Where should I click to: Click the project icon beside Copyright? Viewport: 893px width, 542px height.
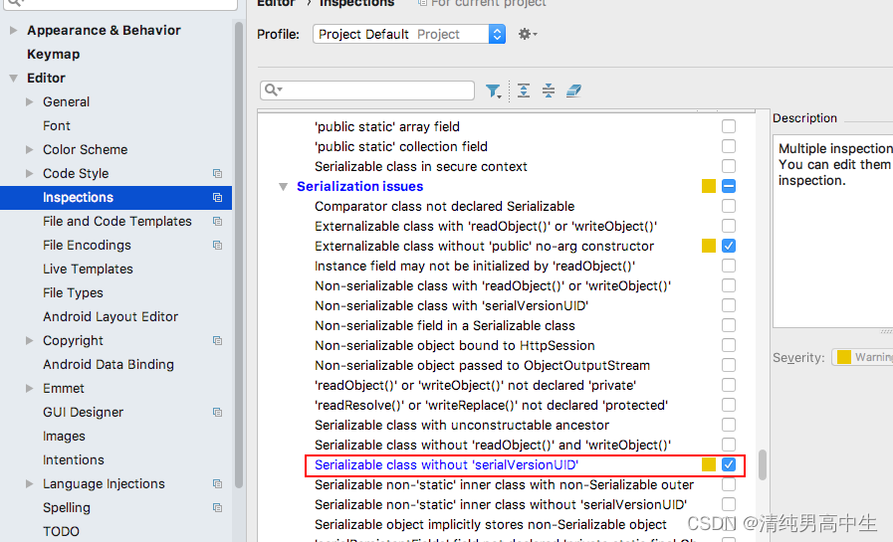217,341
